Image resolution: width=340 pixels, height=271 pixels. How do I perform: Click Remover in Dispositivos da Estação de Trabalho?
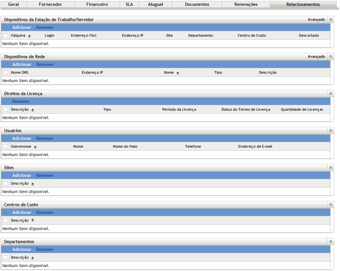45,28
